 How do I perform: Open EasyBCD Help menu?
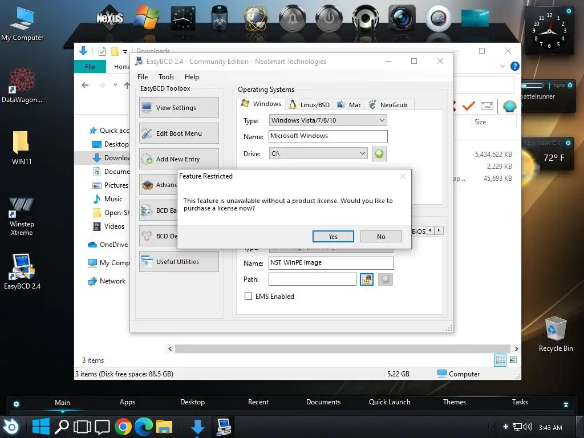(x=192, y=77)
